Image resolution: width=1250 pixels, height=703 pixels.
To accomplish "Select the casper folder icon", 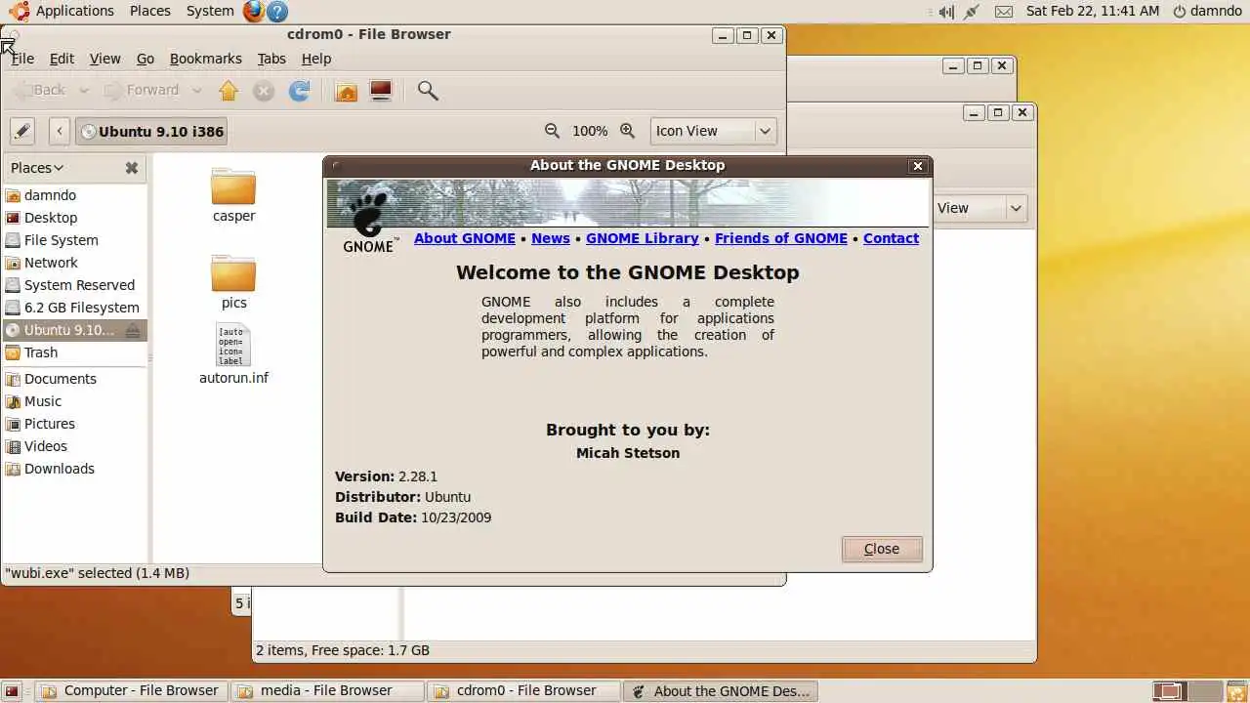I will 233,186.
